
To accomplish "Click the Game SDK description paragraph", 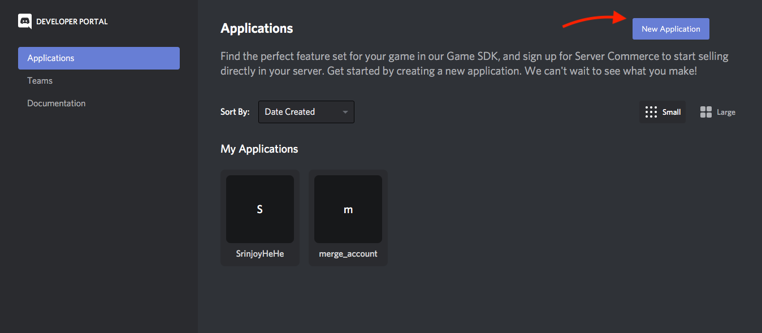I will (474, 64).
